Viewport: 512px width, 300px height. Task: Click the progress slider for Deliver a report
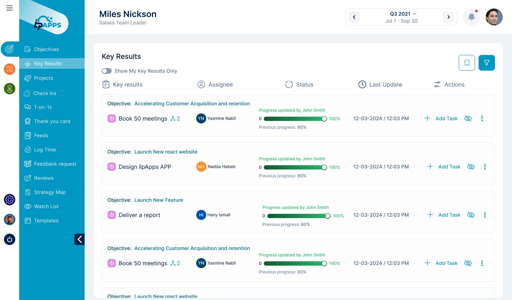(299, 216)
